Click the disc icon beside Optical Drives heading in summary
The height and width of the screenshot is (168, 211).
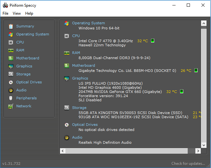pyautogui.click(x=67, y=125)
